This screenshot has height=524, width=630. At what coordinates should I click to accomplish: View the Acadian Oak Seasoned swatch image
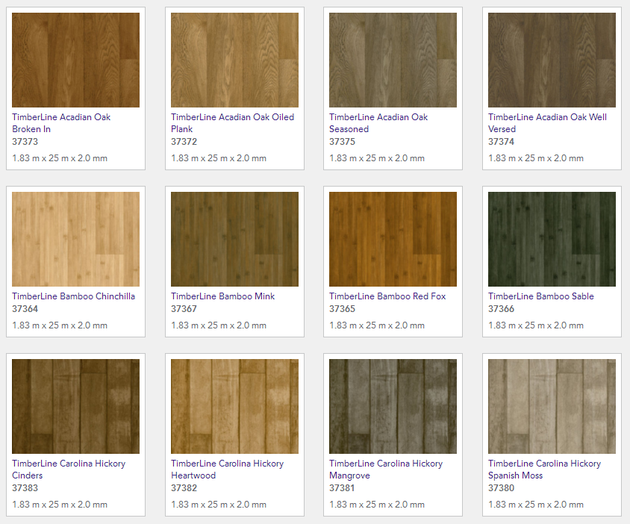click(x=393, y=60)
